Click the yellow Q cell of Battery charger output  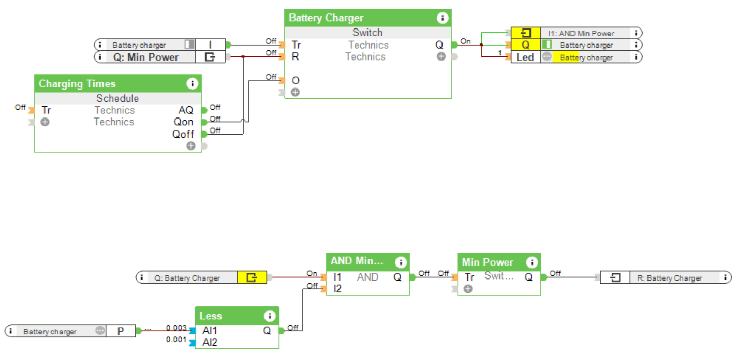[525, 45]
